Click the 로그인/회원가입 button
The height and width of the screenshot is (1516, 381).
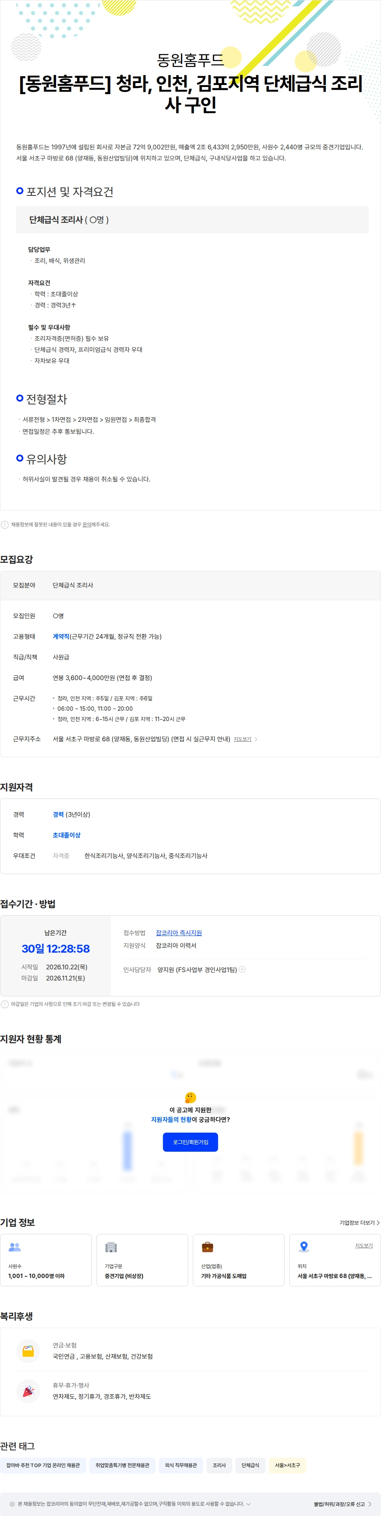tap(190, 1142)
